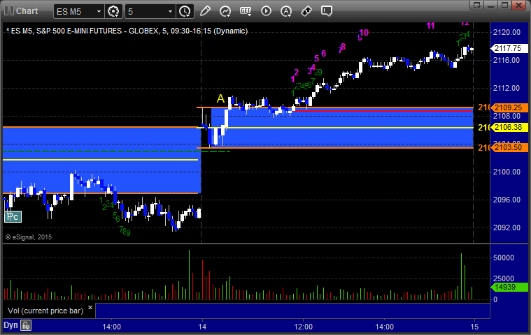Click the 2120.00 price axis label
The image size is (531, 335).
click(x=507, y=32)
